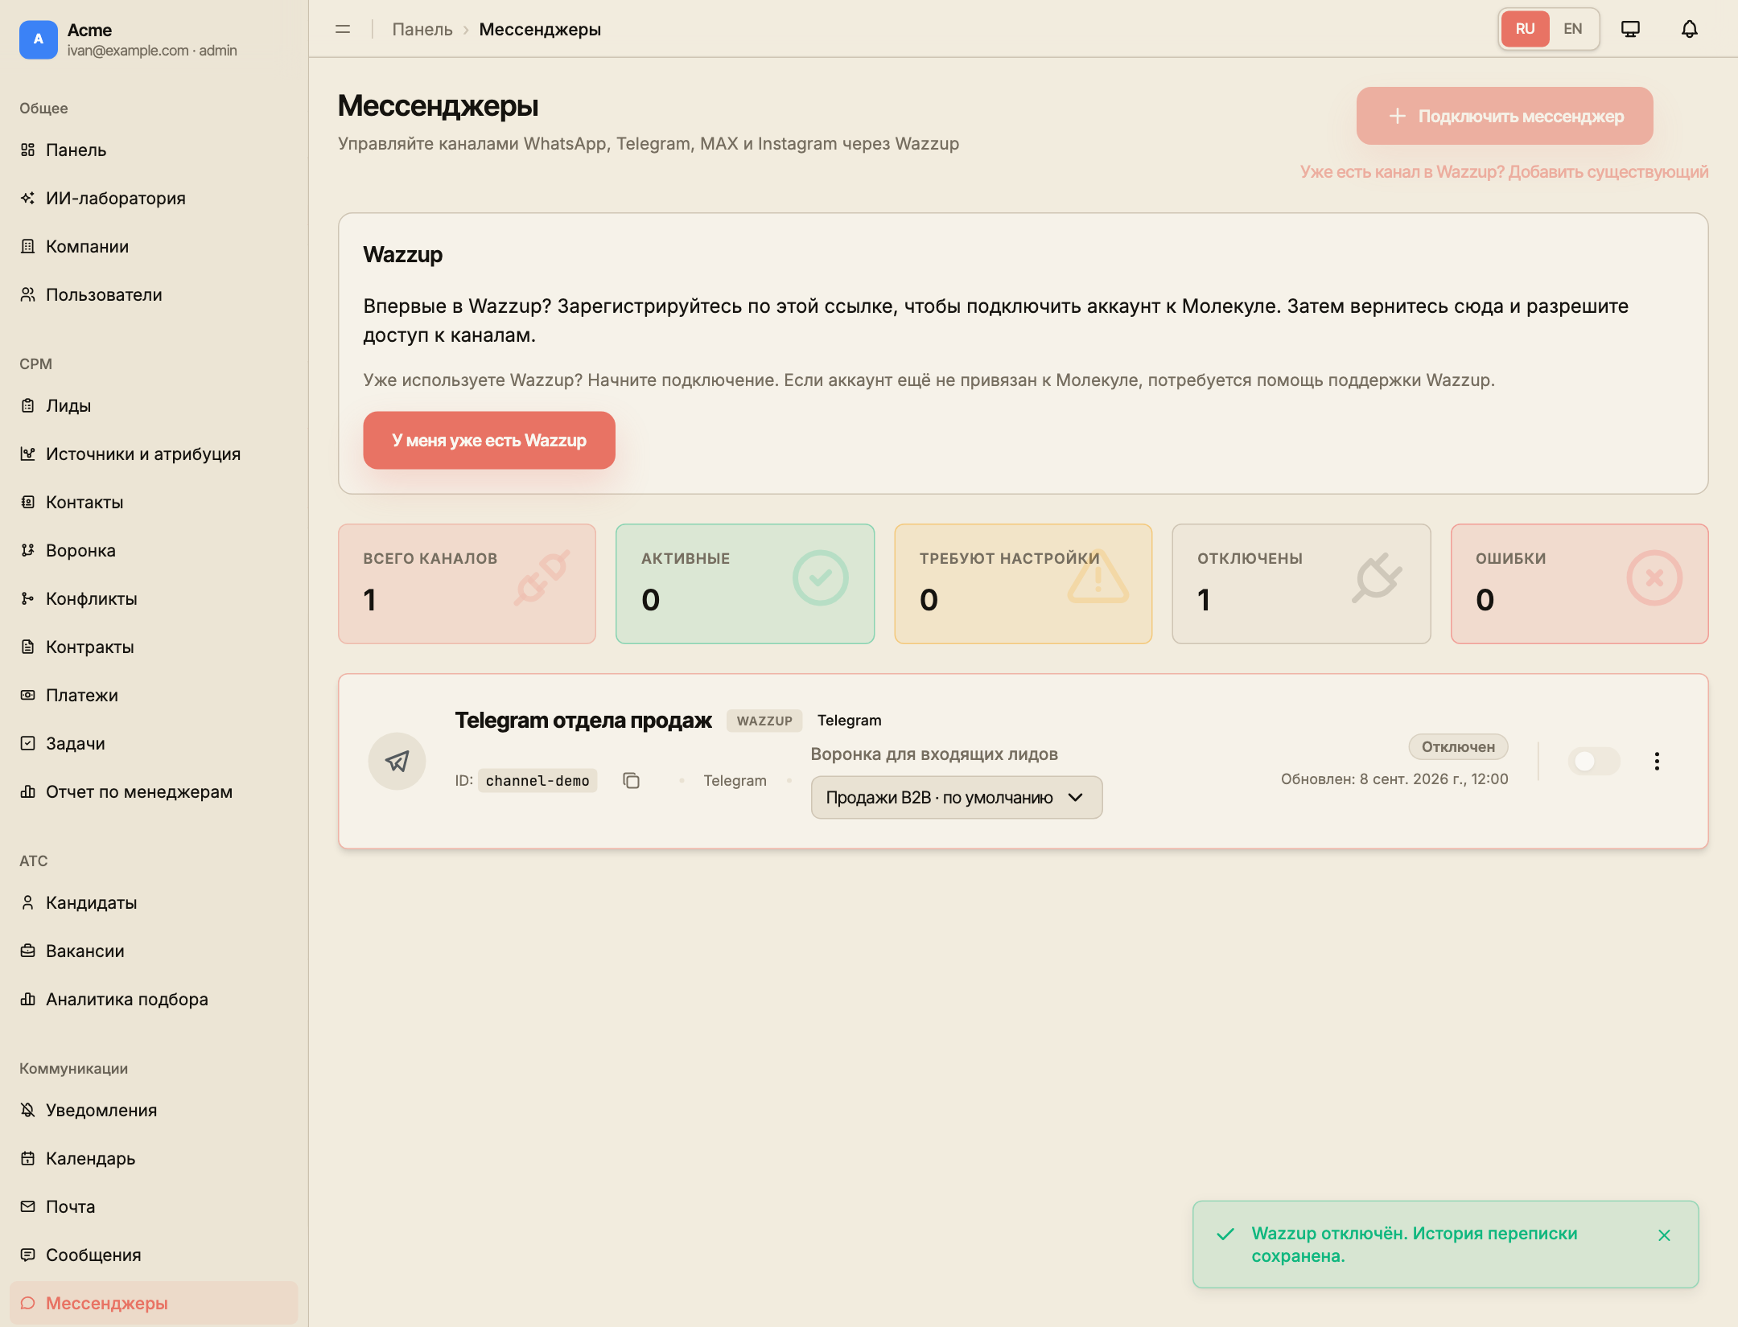Click the Telegram paper plane avatar

coord(397,761)
